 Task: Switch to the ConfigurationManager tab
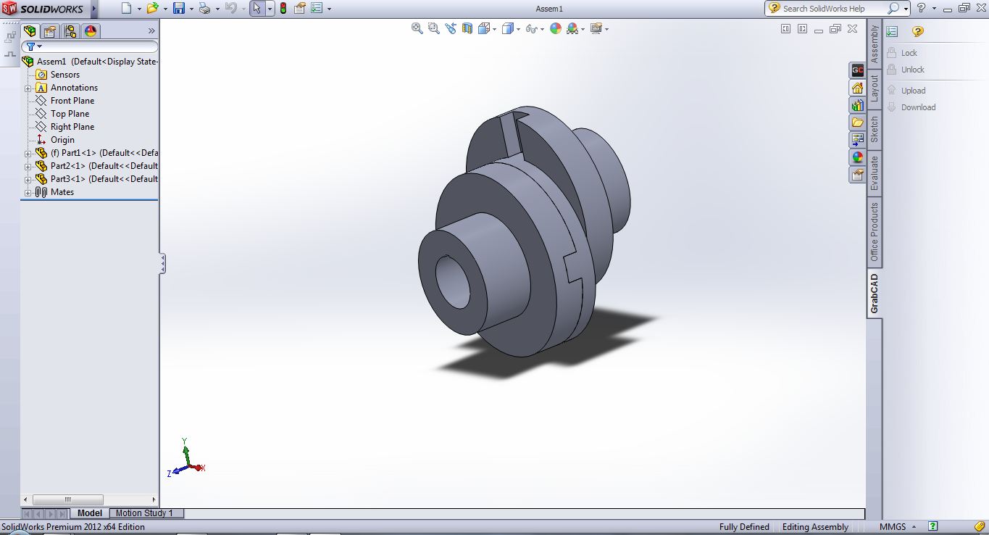[x=70, y=31]
